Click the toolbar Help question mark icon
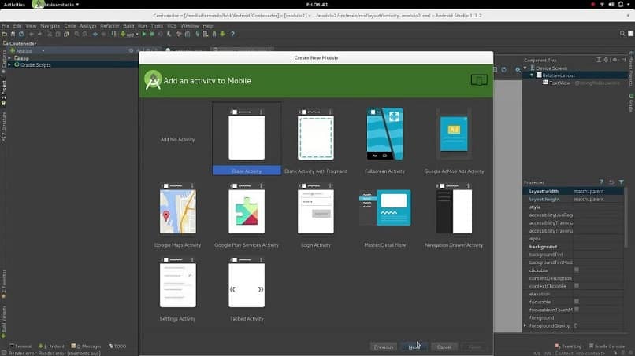 232,35
